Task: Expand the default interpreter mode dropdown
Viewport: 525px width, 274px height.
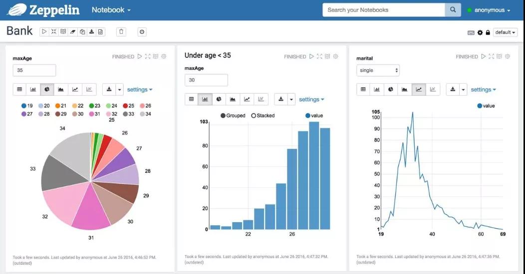Action: click(505, 32)
